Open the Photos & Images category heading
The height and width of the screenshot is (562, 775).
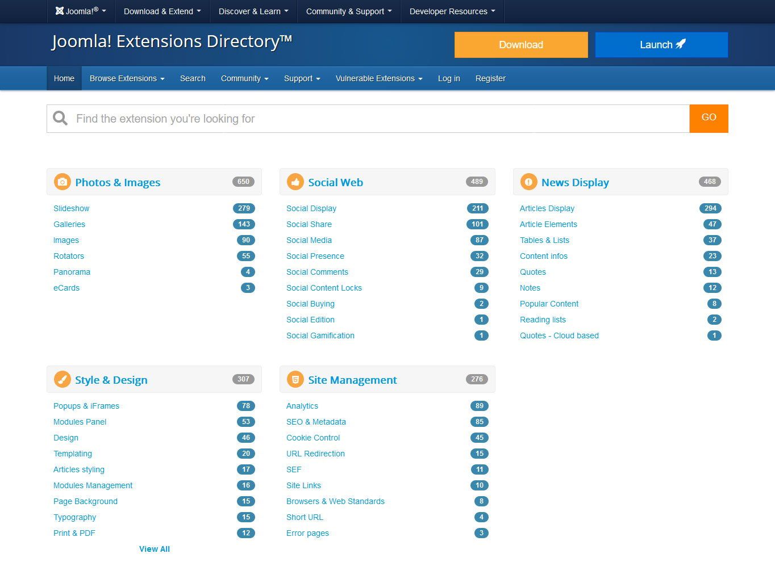pyautogui.click(x=118, y=182)
